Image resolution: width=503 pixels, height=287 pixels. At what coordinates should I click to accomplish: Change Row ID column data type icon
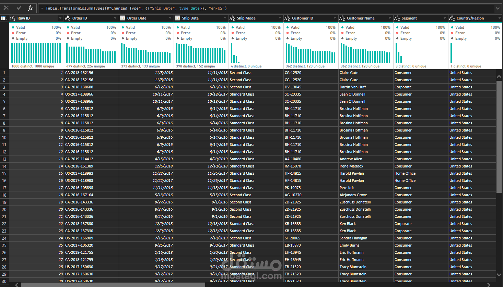pyautogui.click(x=13, y=18)
